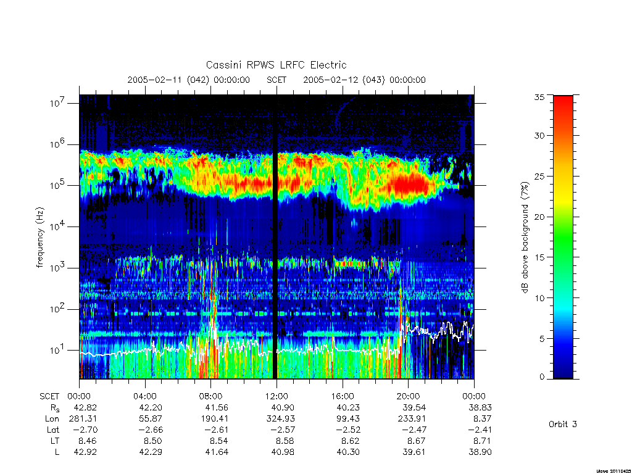Click the Rs value "41.56"

217,407
